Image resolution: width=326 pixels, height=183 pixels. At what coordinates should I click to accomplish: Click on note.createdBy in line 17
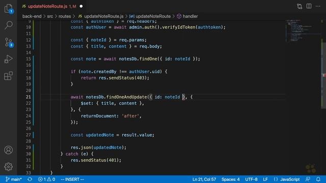pyautogui.click(x=98, y=72)
